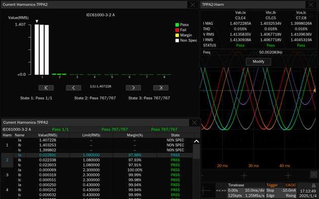Click the clock date and time display
This screenshot has height=199, width=319.
click(x=308, y=193)
